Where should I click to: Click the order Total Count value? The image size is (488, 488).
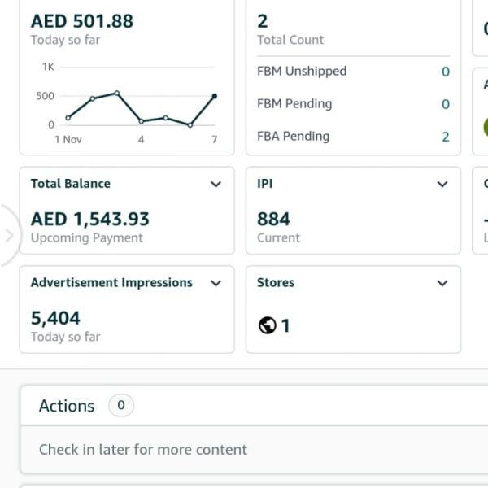click(x=263, y=21)
